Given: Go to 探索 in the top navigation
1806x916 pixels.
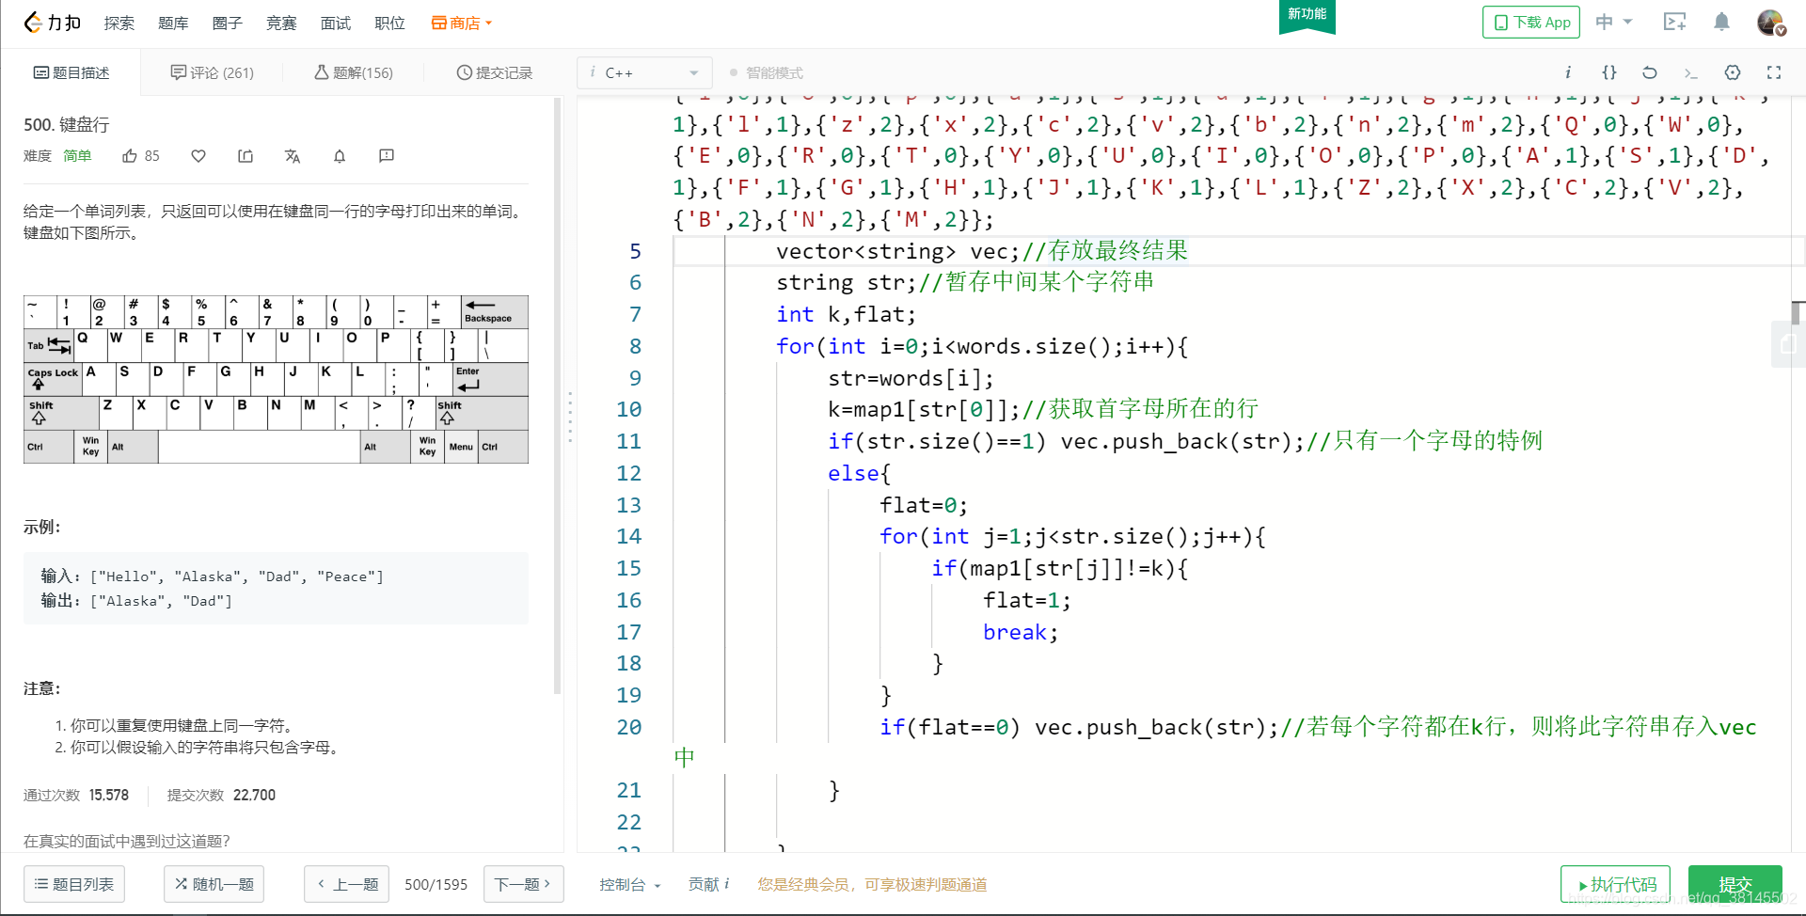Looking at the screenshot, I should (x=119, y=23).
